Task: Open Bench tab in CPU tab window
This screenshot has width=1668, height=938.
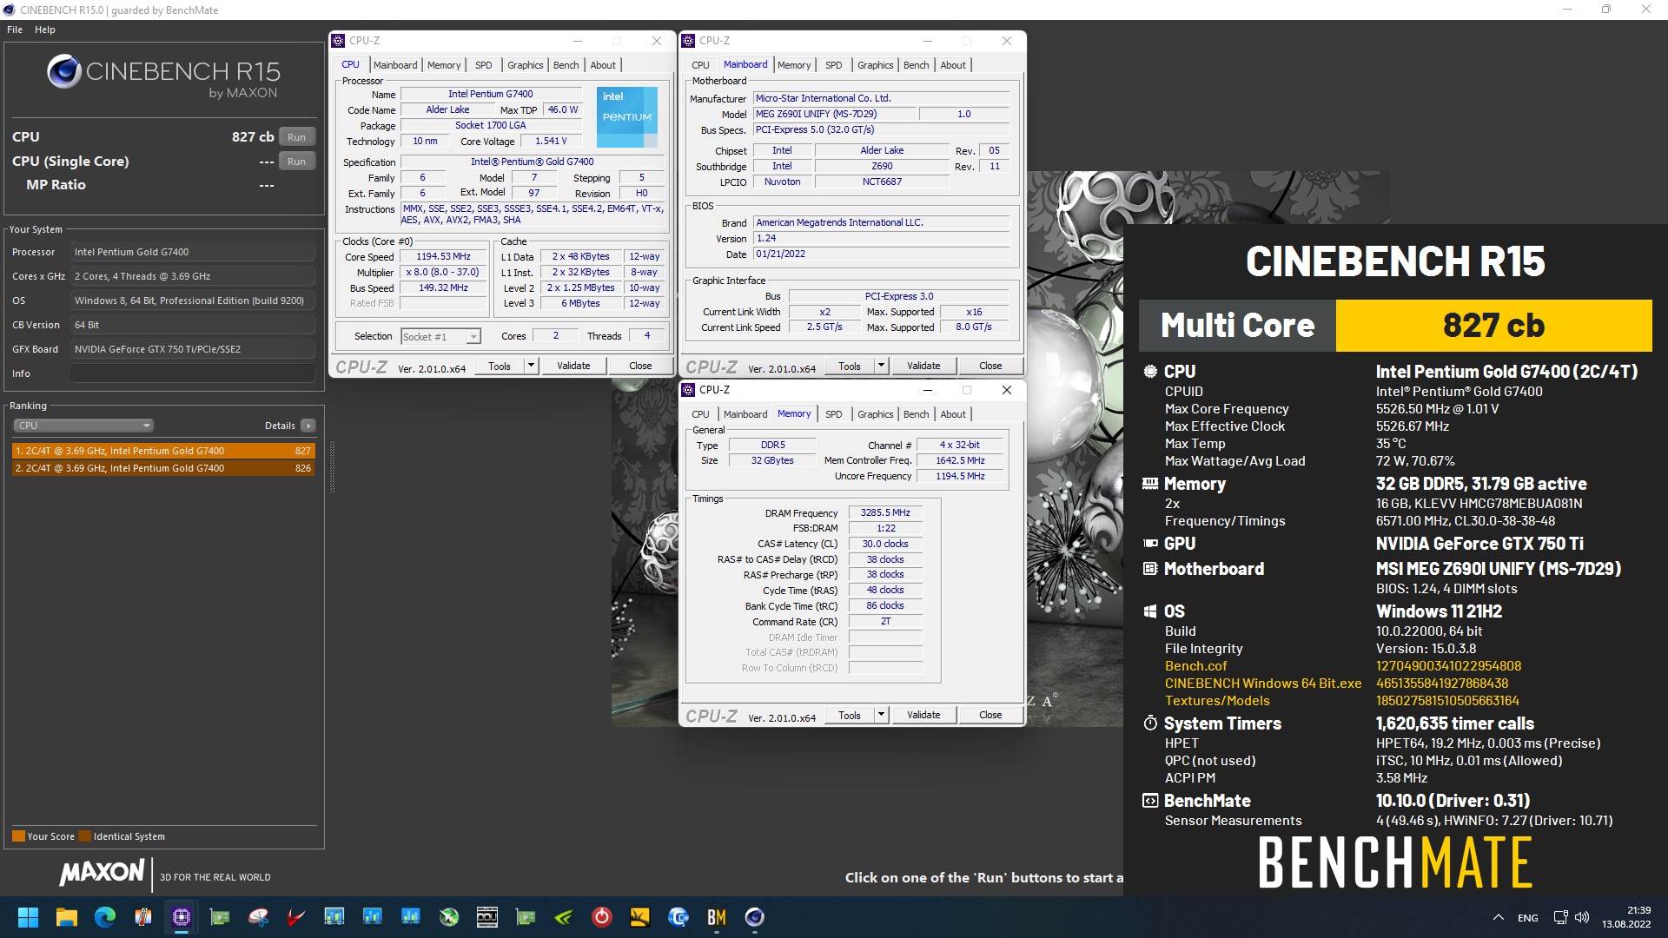Action: click(566, 65)
